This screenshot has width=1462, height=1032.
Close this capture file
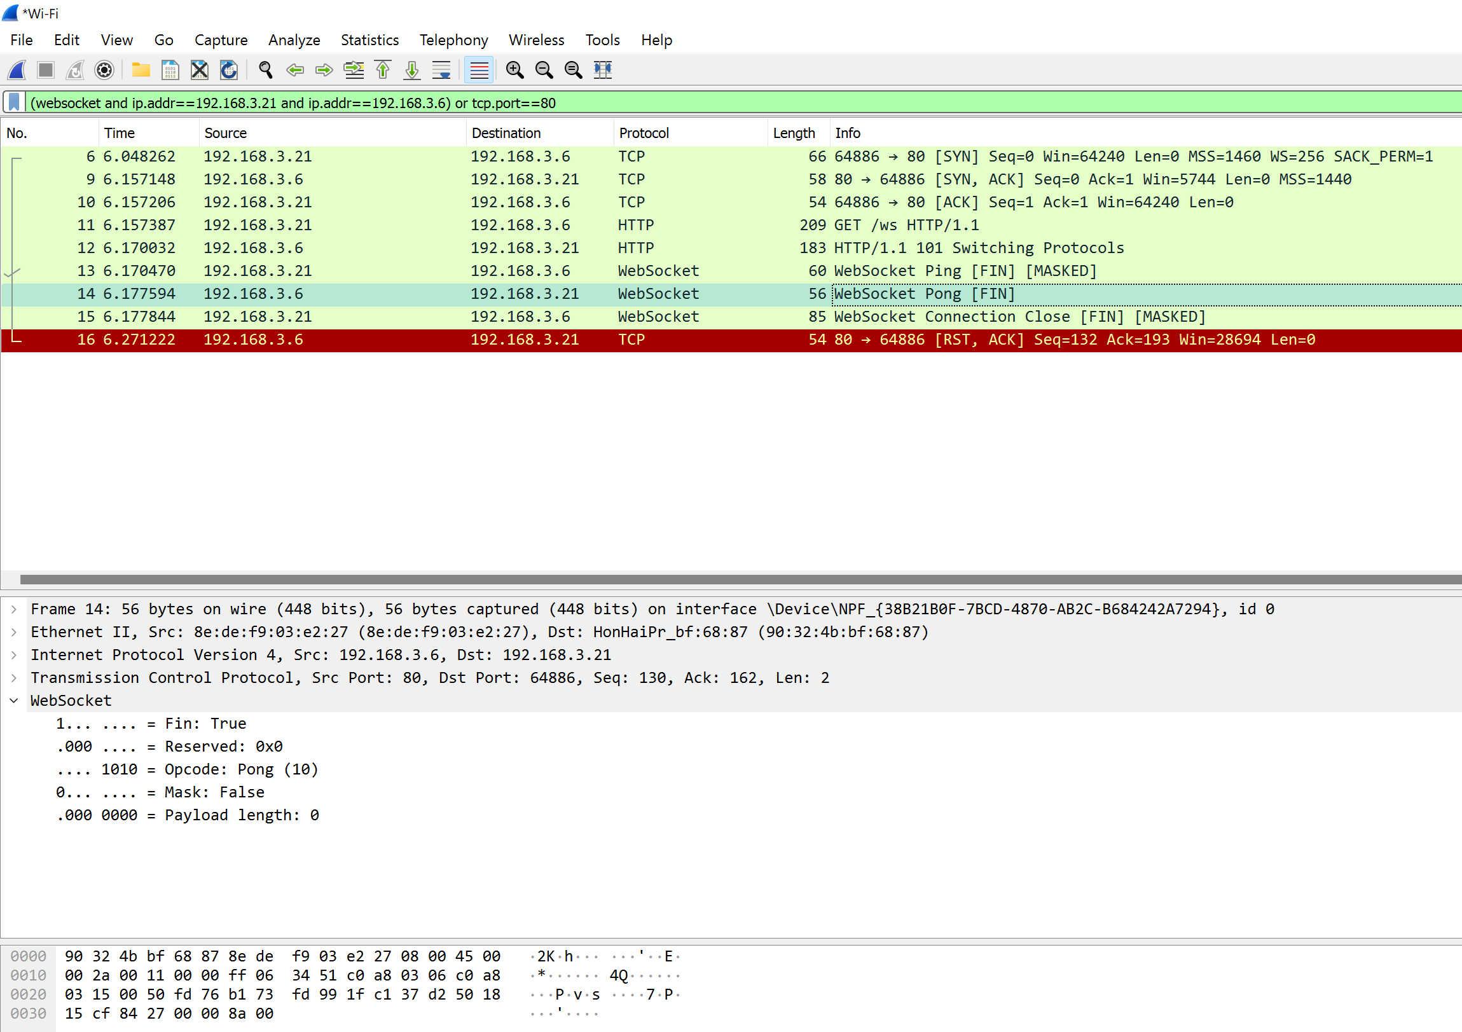click(x=199, y=70)
